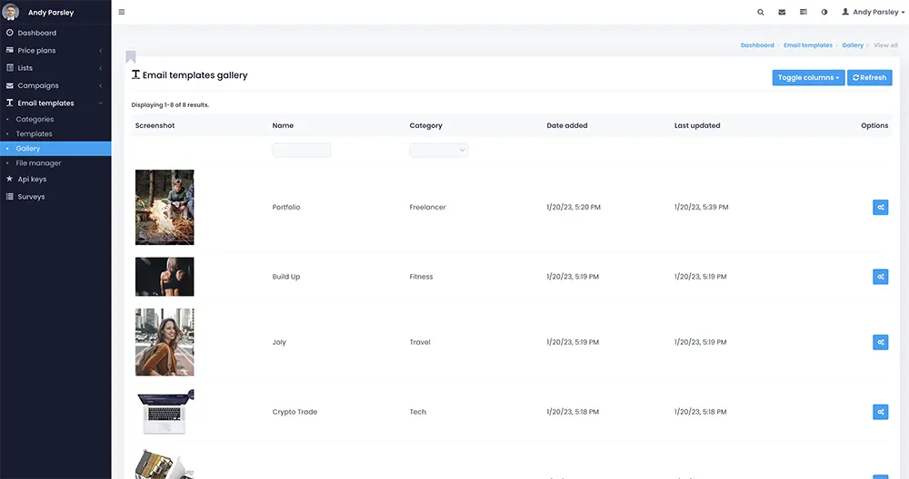Image resolution: width=909 pixels, height=479 pixels.
Task: Click the options button for Portfolio row
Action: pos(881,207)
